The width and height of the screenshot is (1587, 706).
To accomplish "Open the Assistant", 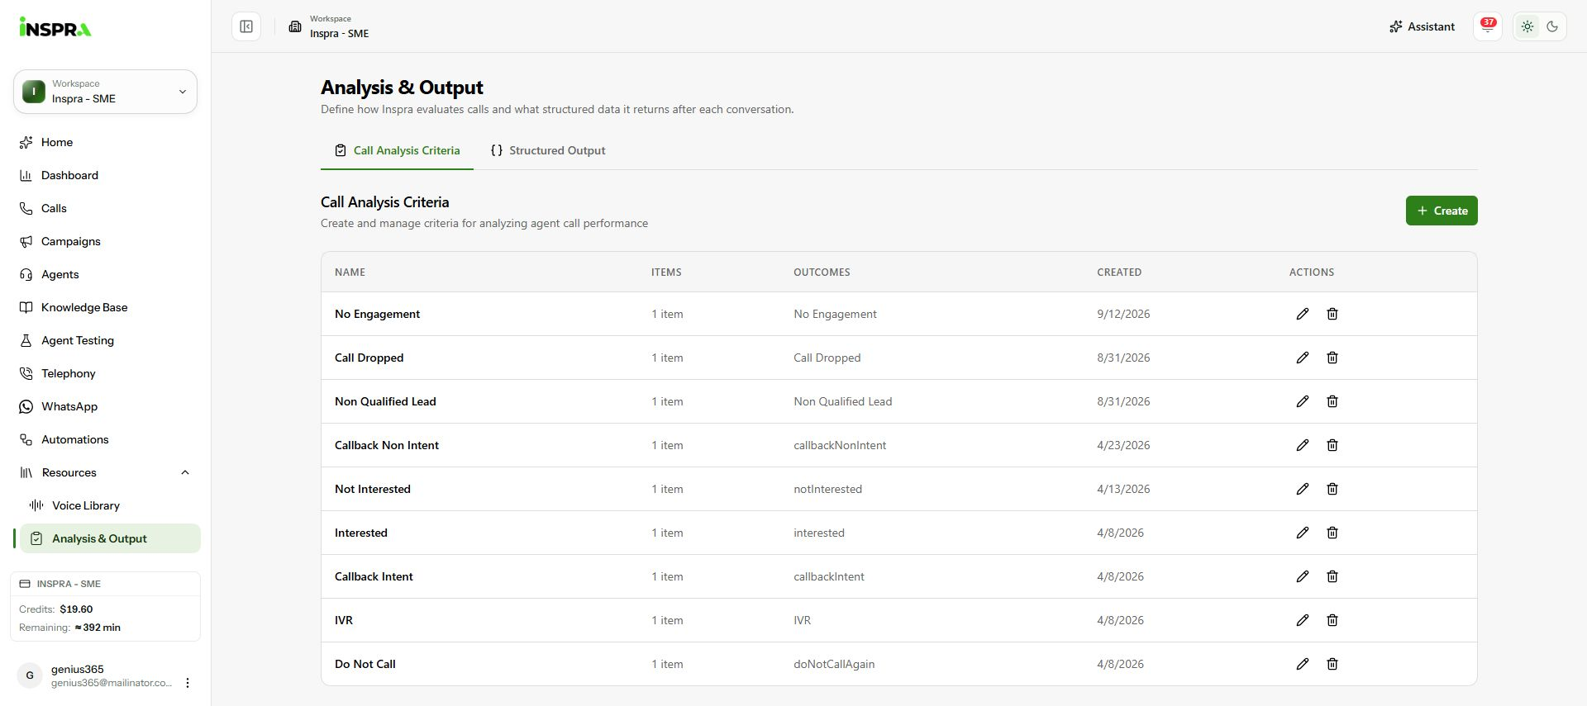I will pyautogui.click(x=1422, y=26).
